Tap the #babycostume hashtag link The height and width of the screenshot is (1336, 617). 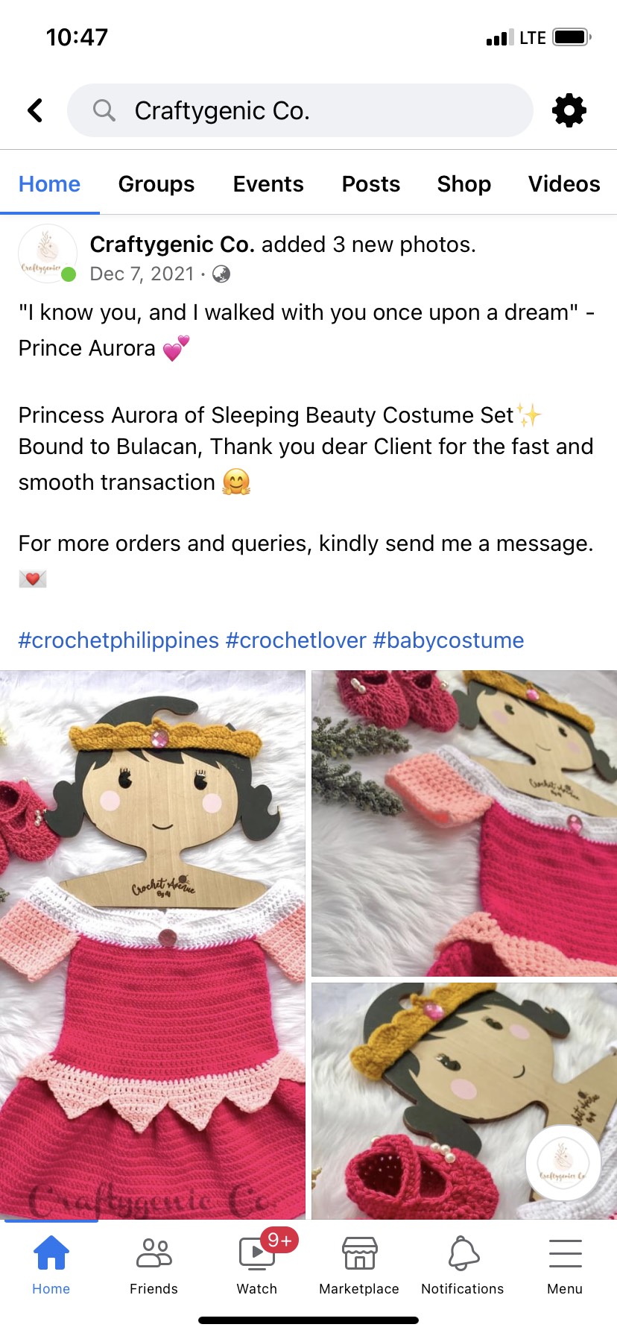tap(449, 640)
